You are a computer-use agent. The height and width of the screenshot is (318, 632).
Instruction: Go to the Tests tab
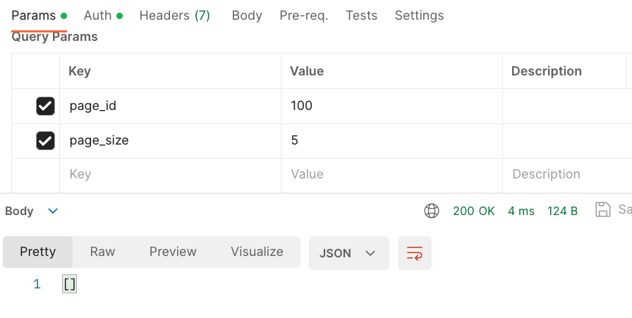pos(361,16)
